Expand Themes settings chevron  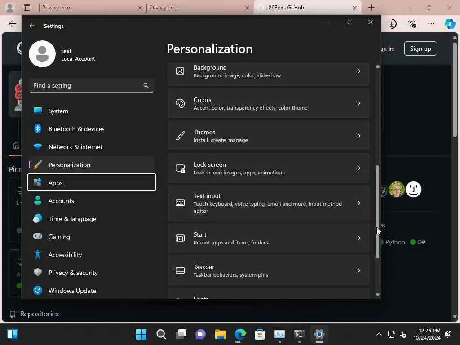click(358, 136)
